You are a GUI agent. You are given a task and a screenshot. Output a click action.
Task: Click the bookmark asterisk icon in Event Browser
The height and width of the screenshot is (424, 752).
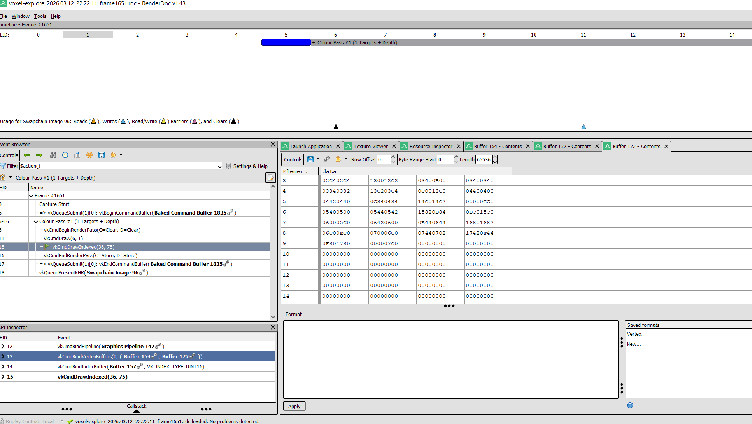[89, 155]
